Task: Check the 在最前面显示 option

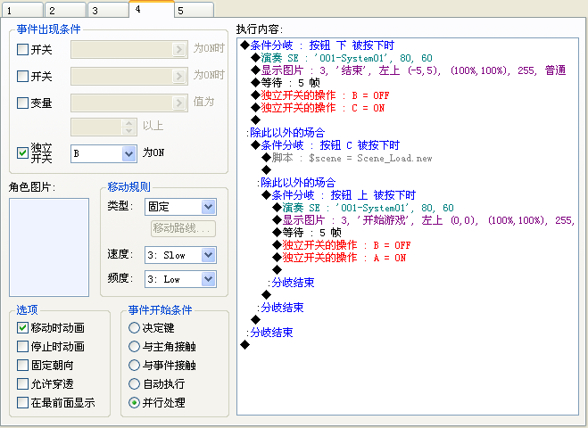Action: tap(22, 402)
